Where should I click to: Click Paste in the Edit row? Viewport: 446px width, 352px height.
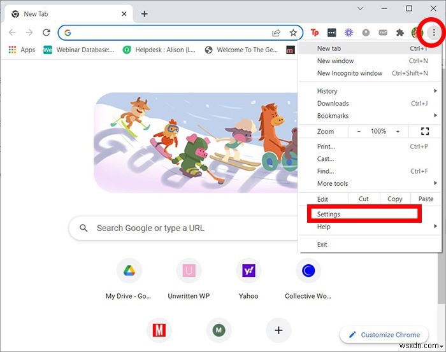tap(426, 199)
